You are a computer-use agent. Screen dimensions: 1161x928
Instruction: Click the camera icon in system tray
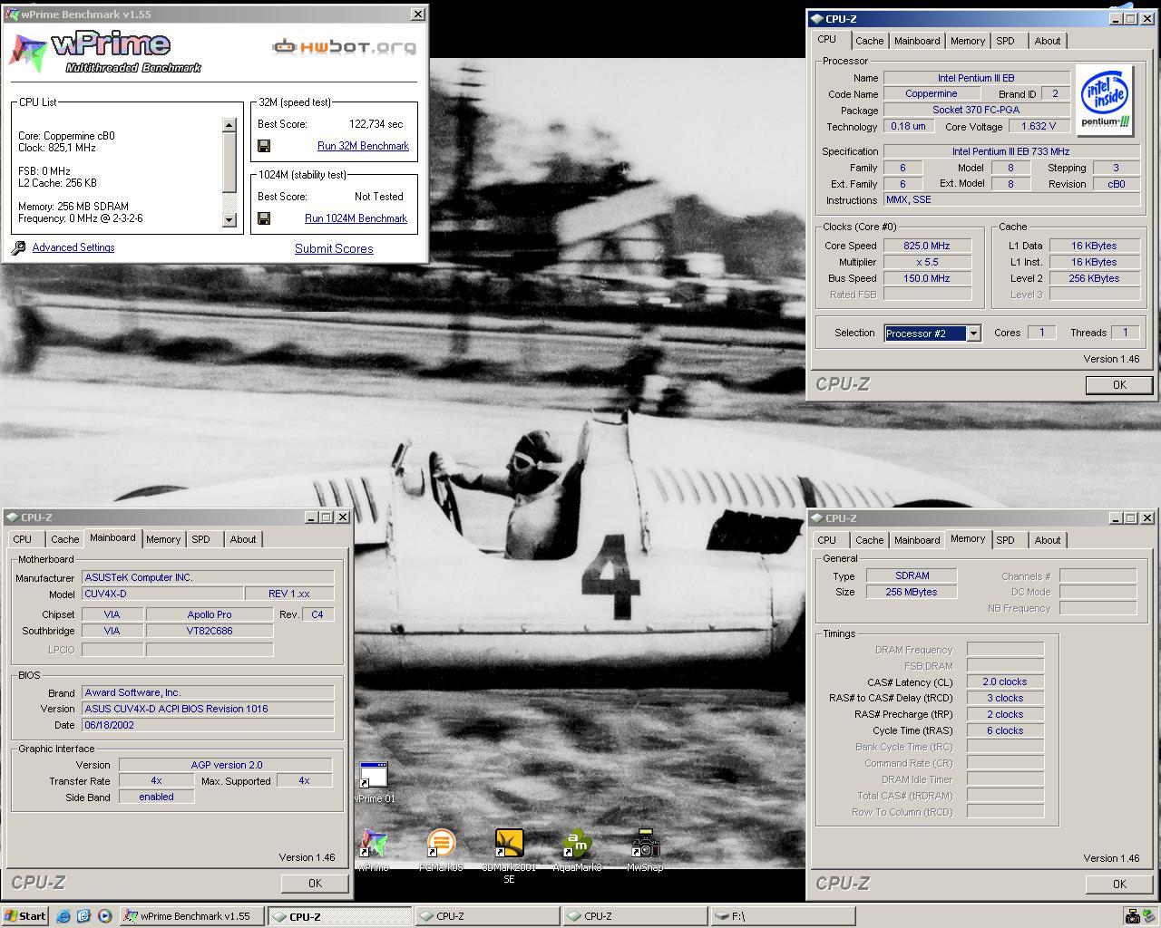pyautogui.click(x=1132, y=916)
